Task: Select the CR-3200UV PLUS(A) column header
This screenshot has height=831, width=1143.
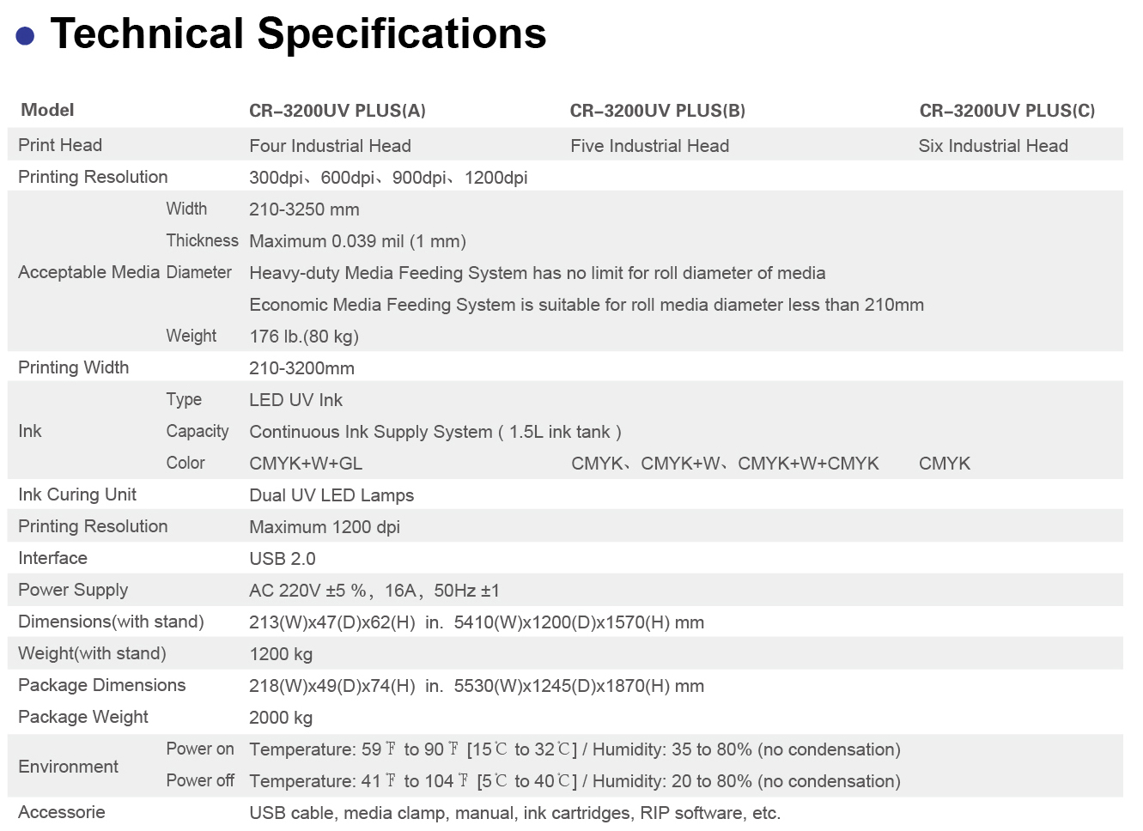Action: click(337, 111)
